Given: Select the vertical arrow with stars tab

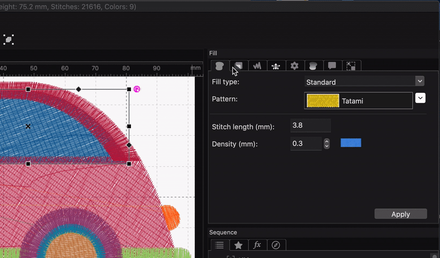Looking at the screenshot, I should pos(276,66).
